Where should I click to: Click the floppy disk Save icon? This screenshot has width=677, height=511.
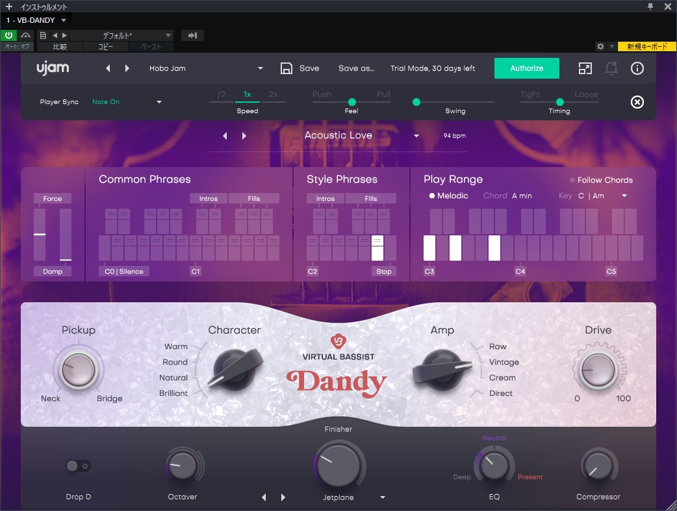coord(287,68)
